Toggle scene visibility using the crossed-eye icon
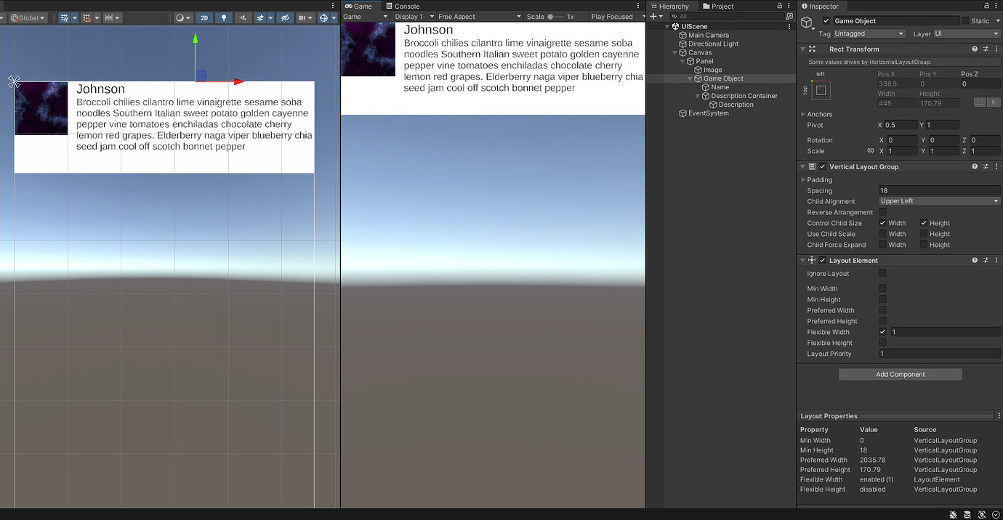Image resolution: width=1003 pixels, height=520 pixels. coord(286,17)
